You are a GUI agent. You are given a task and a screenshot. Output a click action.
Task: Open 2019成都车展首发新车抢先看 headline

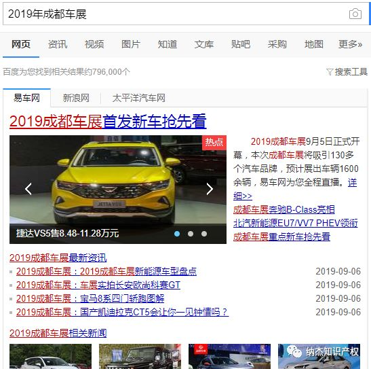pyautogui.click(x=108, y=121)
